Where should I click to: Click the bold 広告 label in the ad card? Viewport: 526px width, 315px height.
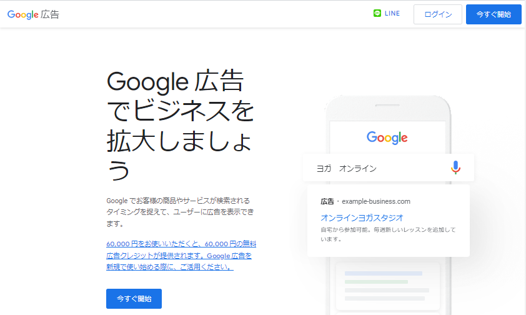327,201
